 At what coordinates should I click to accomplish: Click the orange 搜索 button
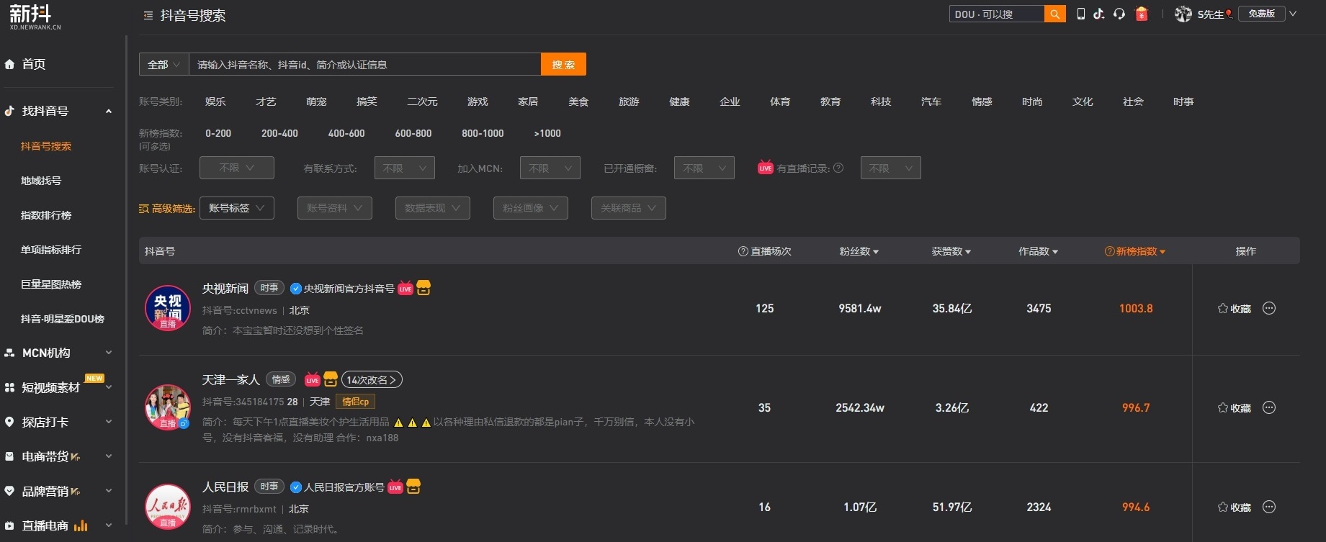tap(563, 64)
